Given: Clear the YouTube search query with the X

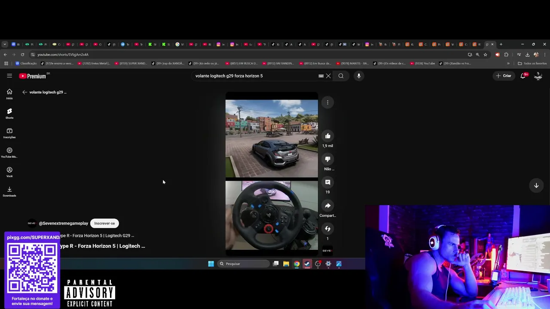Looking at the screenshot, I should point(328,76).
